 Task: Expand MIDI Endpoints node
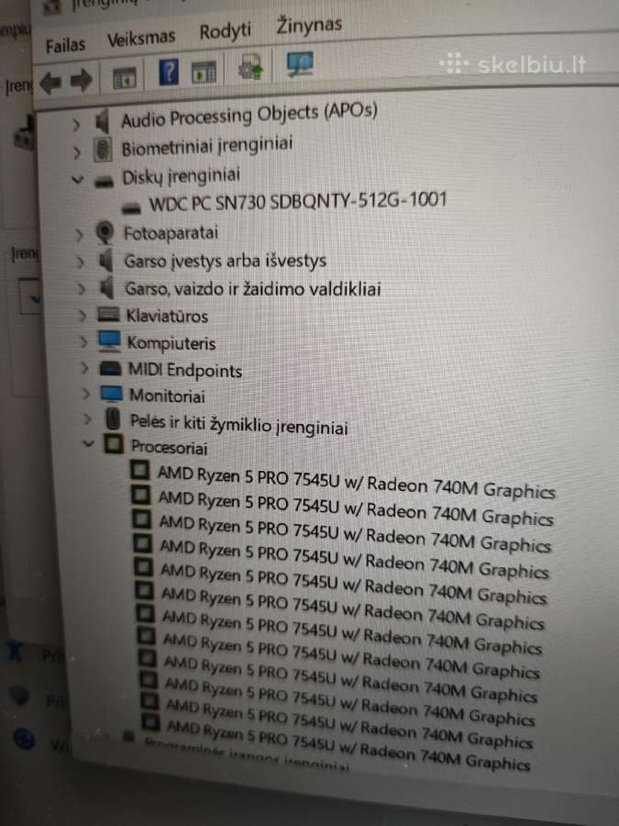coord(84,368)
